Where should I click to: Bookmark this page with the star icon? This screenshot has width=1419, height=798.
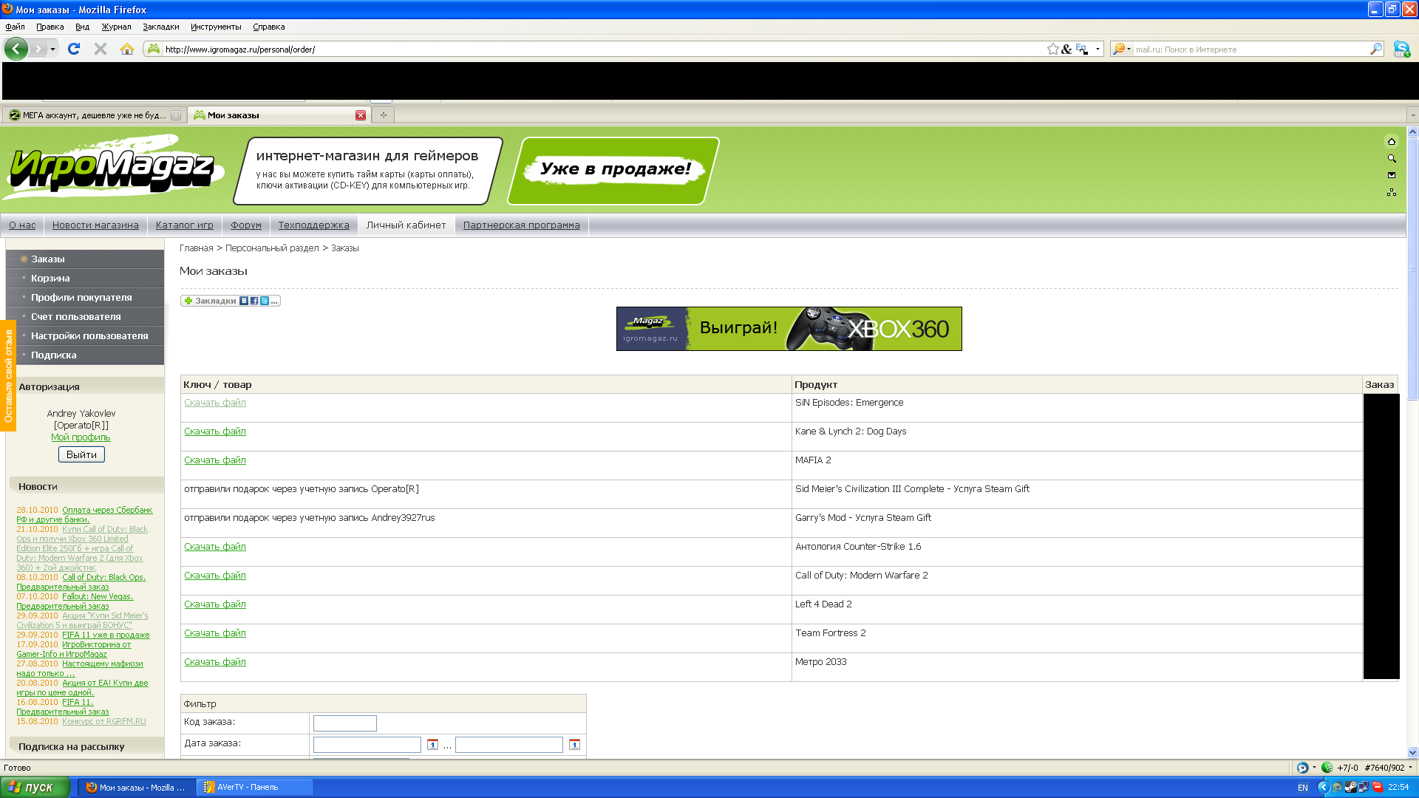pyautogui.click(x=1052, y=49)
